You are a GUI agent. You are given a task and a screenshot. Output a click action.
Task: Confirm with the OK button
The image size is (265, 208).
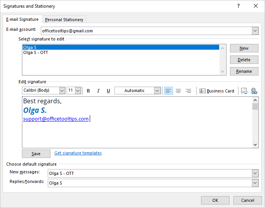pyautogui.click(x=215, y=200)
